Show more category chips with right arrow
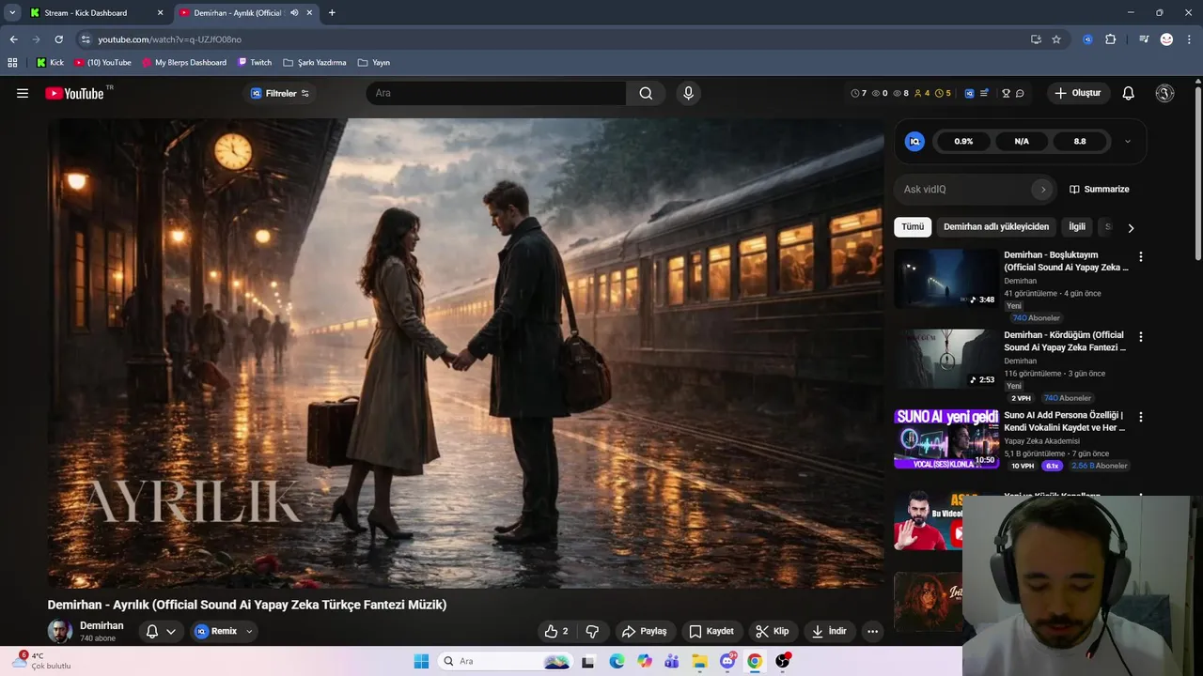The image size is (1203, 676). (x=1131, y=227)
